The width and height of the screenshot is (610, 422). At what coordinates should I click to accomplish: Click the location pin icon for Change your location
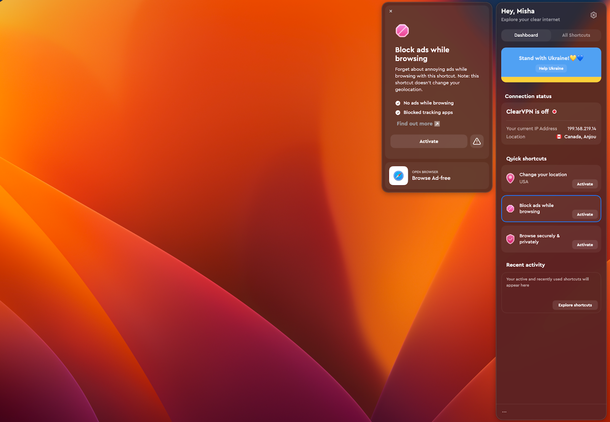point(510,178)
